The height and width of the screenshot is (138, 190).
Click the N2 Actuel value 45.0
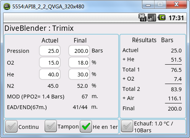coord(53,86)
